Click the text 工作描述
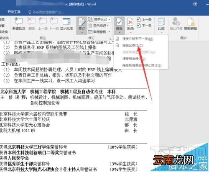 [10, 64]
